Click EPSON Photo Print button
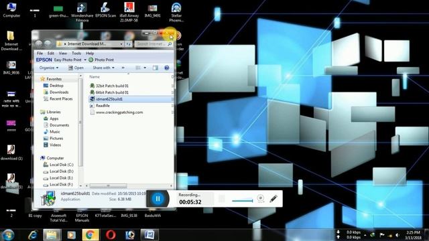 click(x=101, y=60)
